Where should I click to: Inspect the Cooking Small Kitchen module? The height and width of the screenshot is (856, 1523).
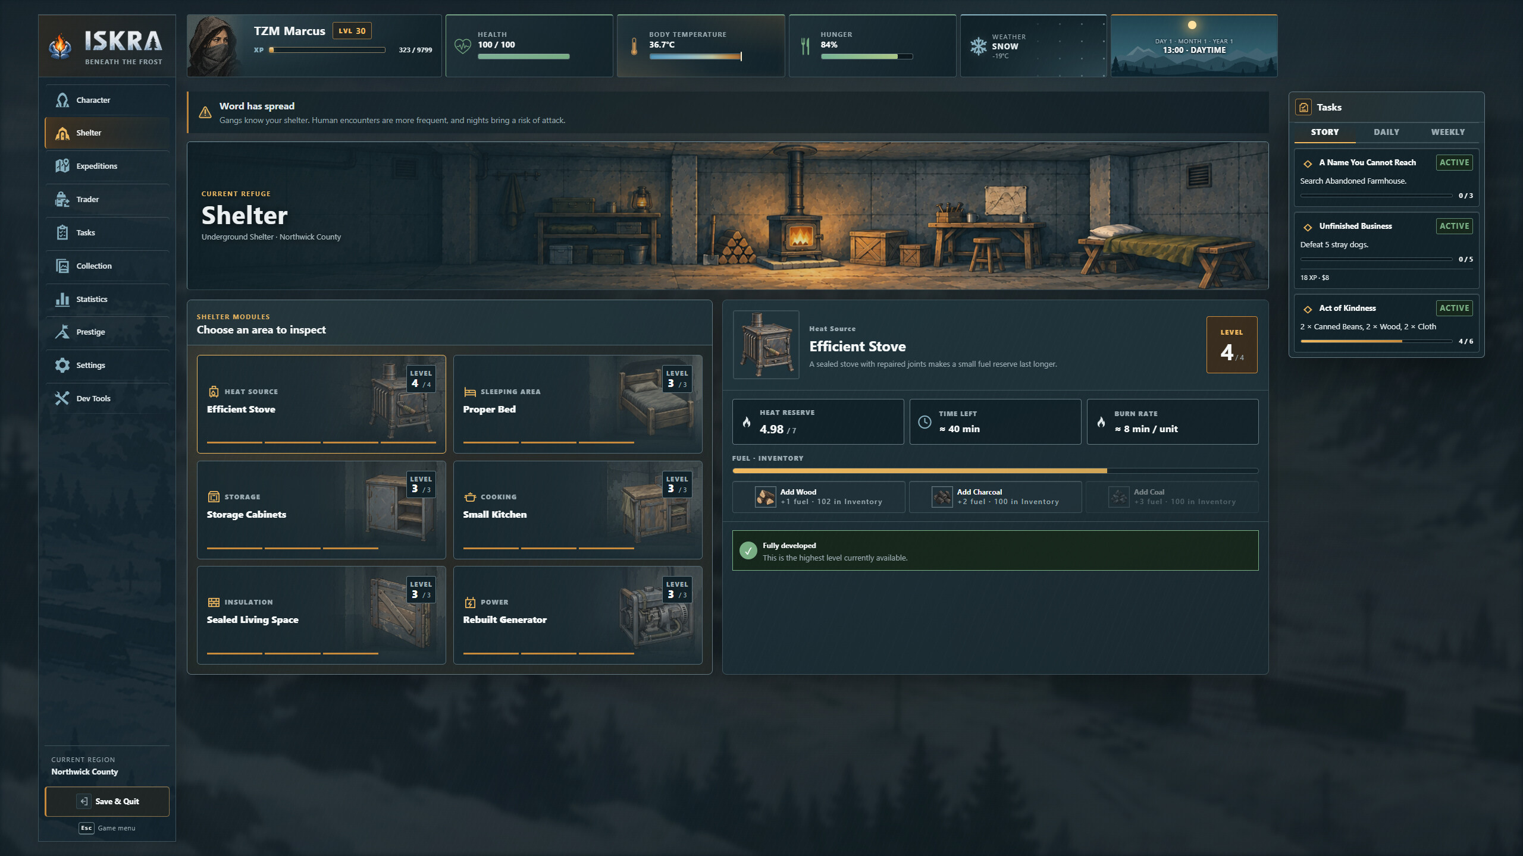[578, 509]
